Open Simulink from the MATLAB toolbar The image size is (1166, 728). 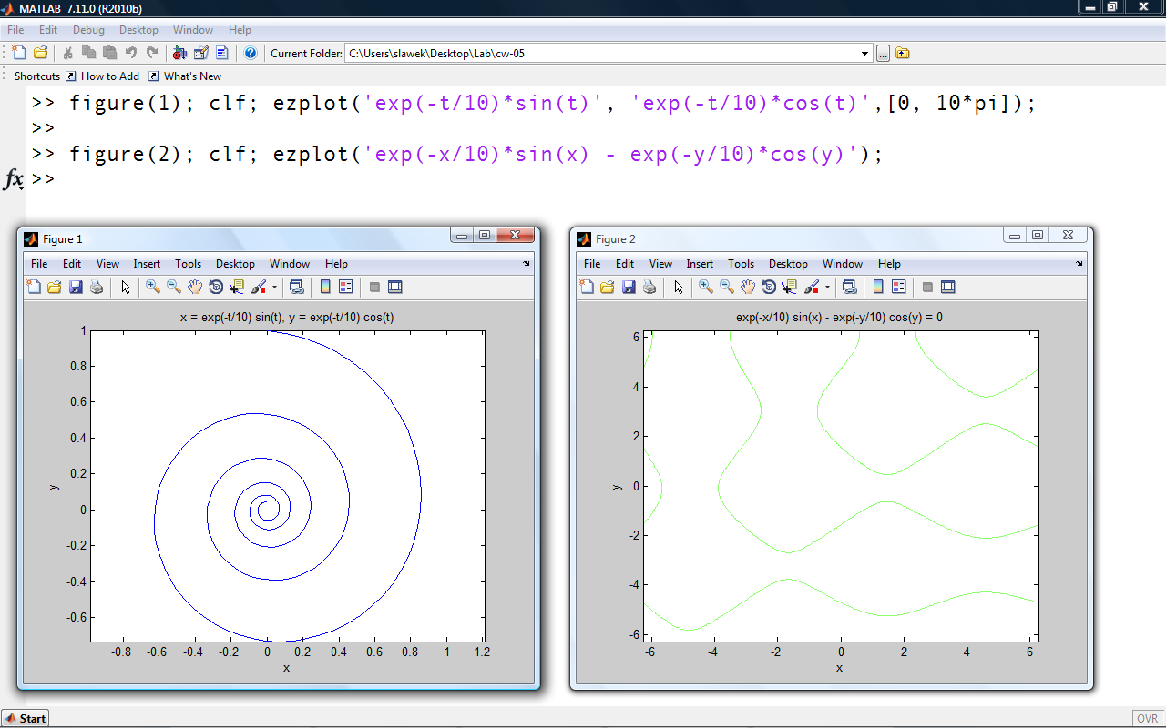point(179,54)
